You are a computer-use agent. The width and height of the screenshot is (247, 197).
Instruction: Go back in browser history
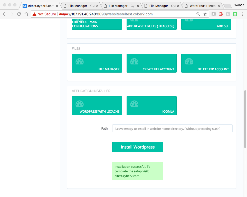[x=5, y=14]
